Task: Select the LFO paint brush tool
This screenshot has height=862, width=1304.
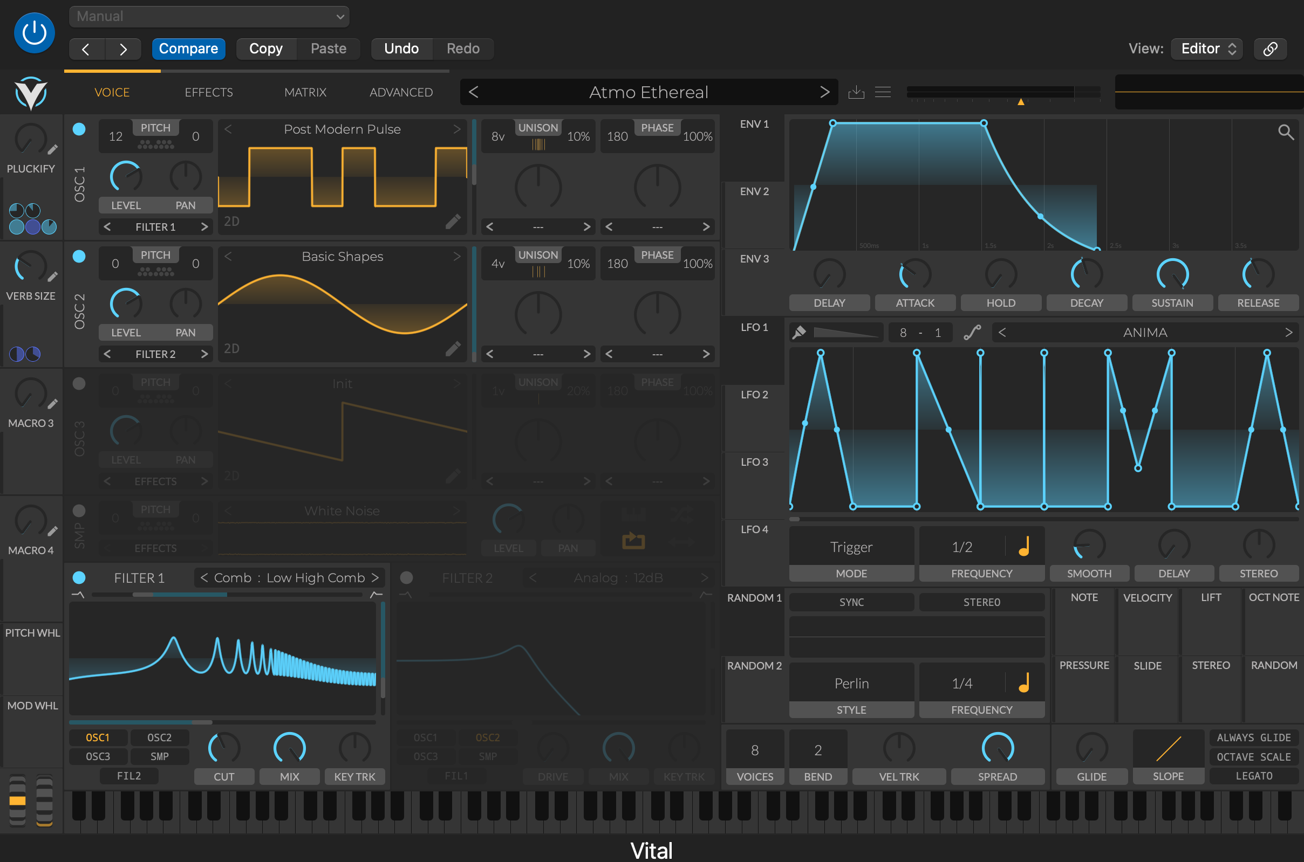Action: click(x=799, y=332)
